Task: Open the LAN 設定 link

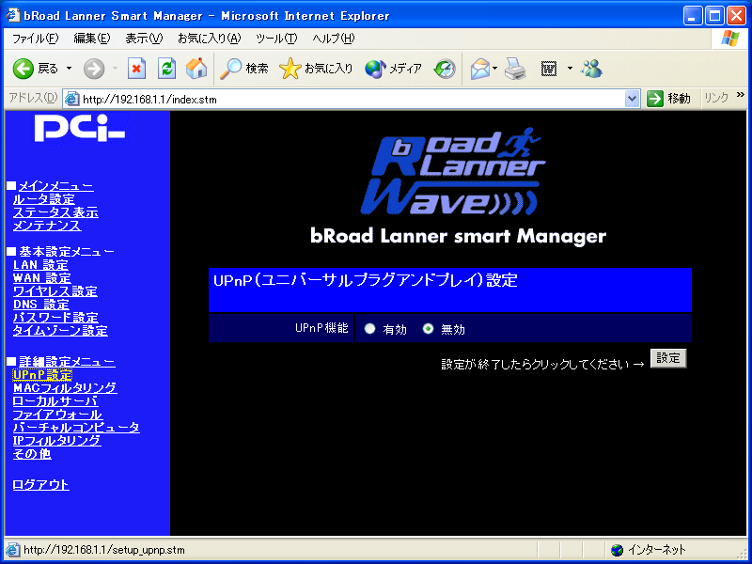Action: click(x=40, y=265)
